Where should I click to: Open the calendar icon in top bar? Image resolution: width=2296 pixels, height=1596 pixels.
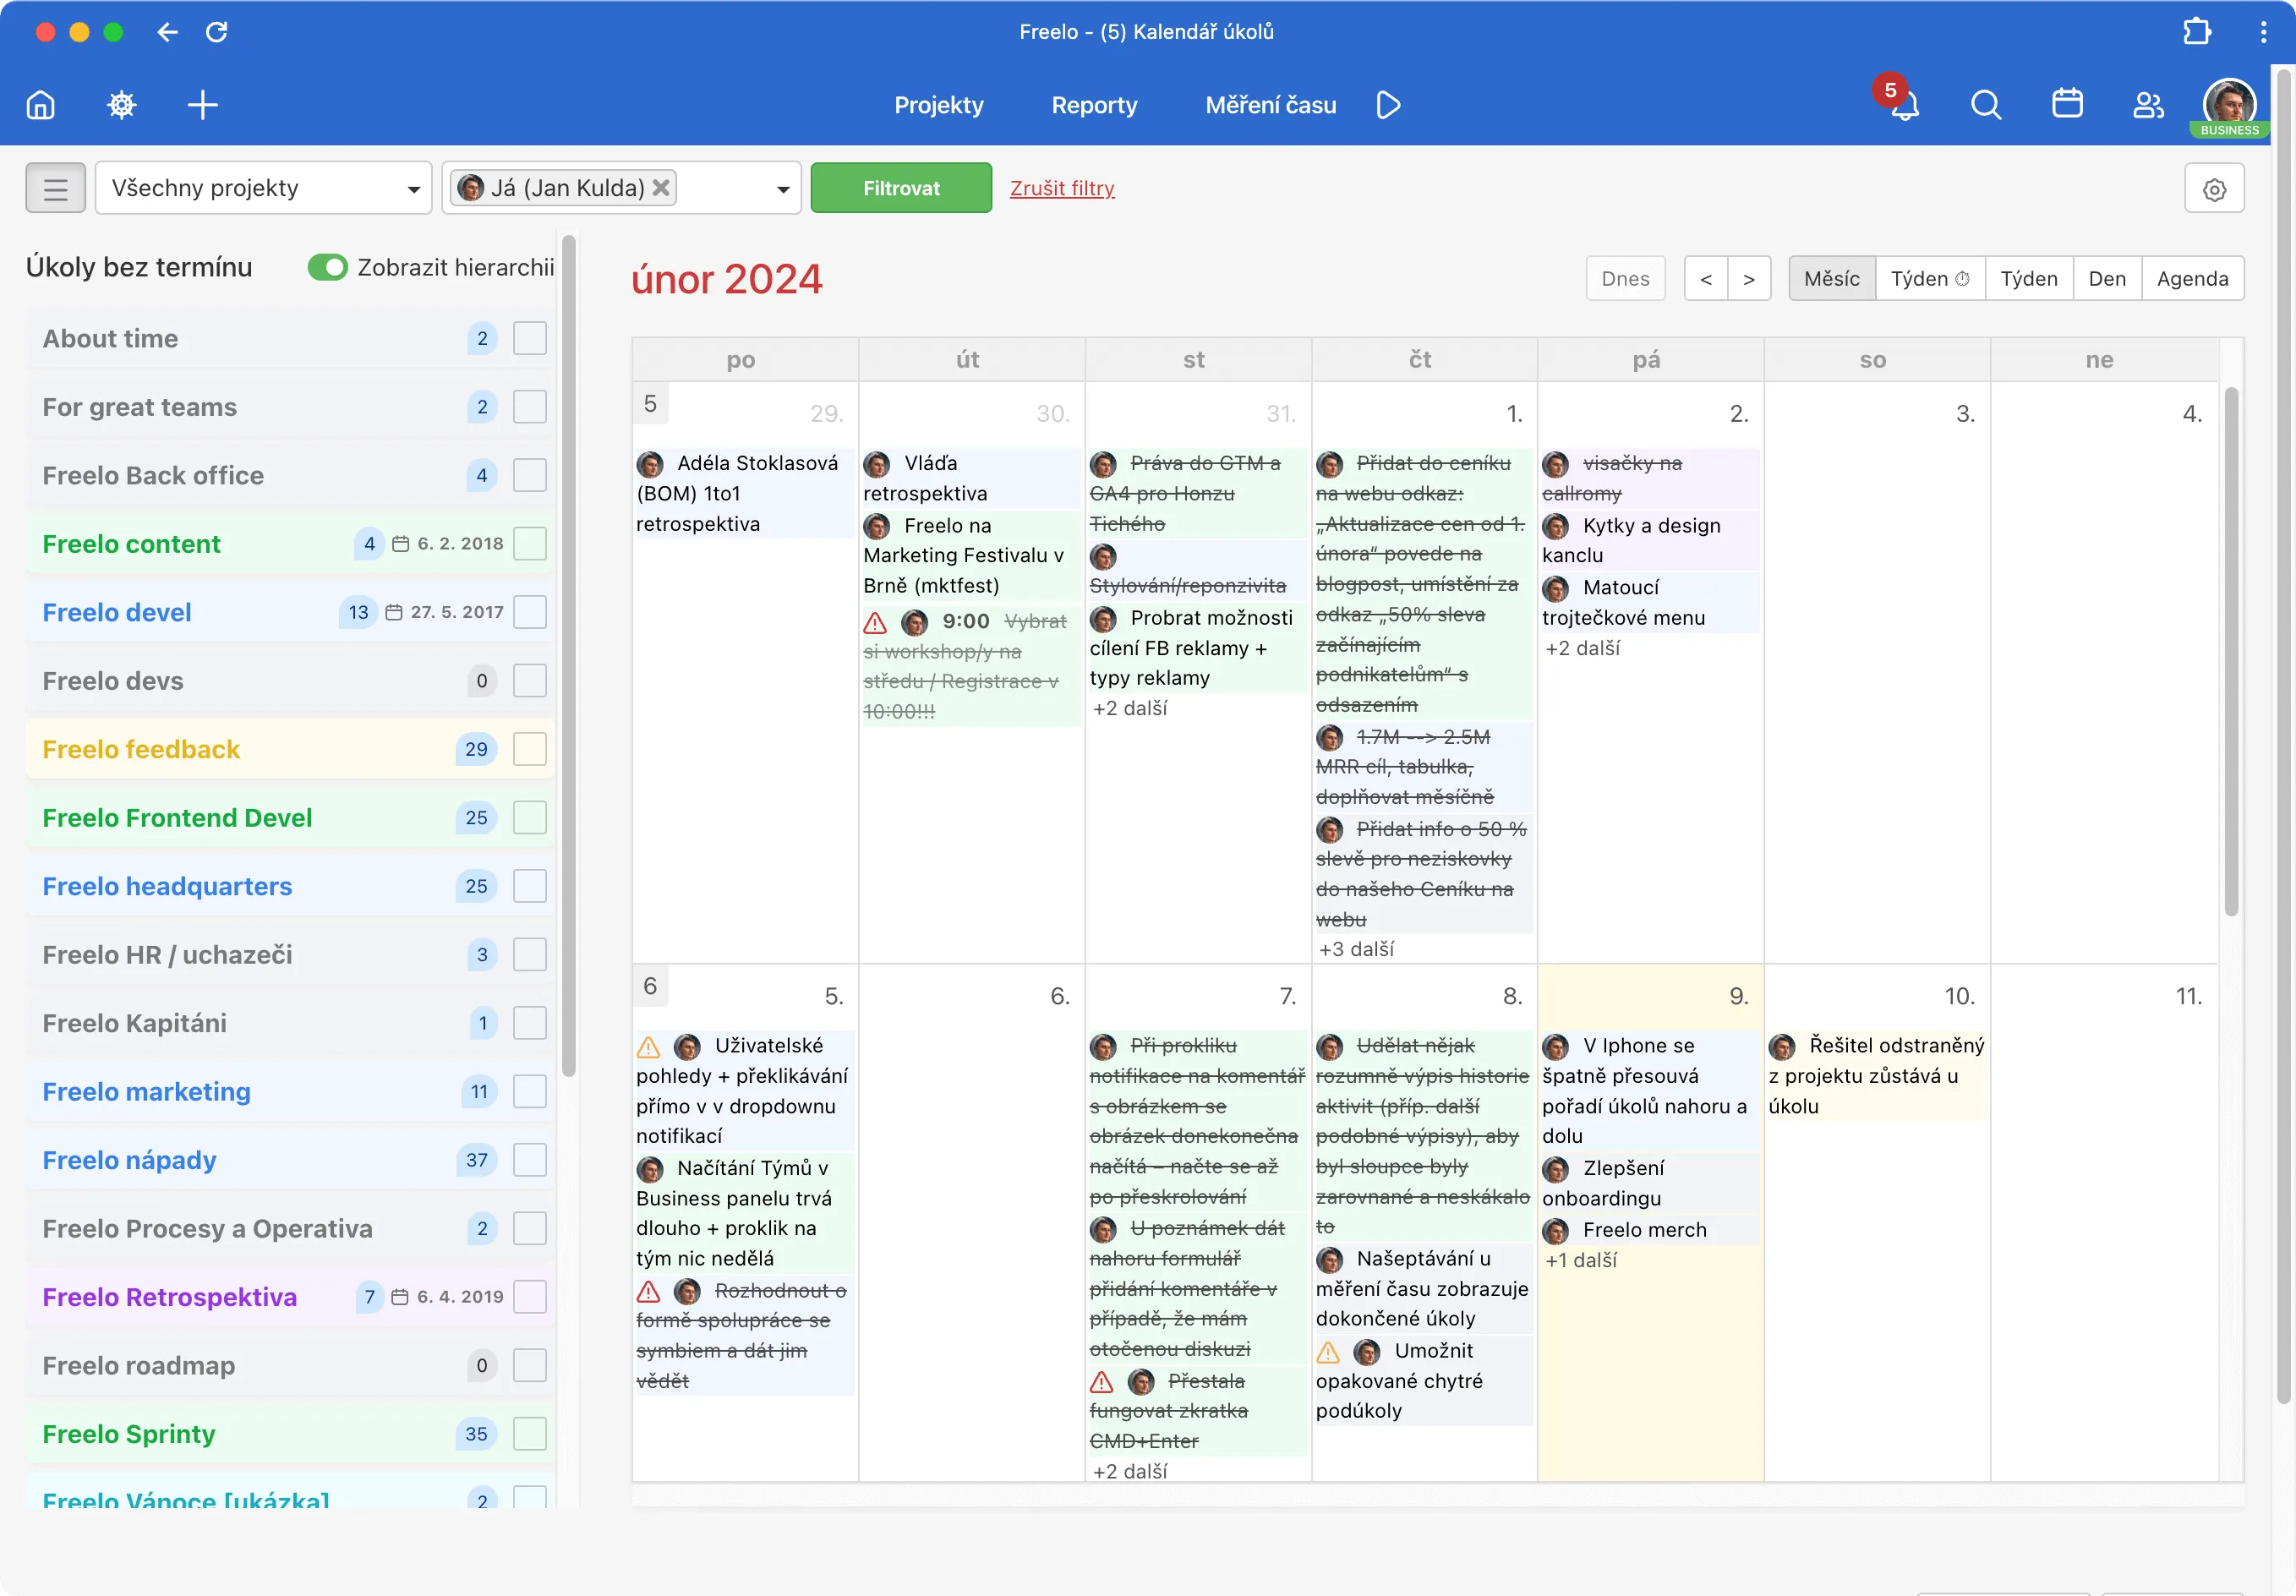click(2067, 104)
